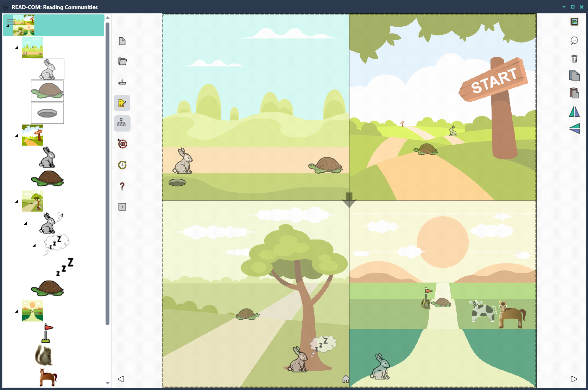Click the home icon on the canvas
The height and width of the screenshot is (390, 588).
(x=346, y=379)
